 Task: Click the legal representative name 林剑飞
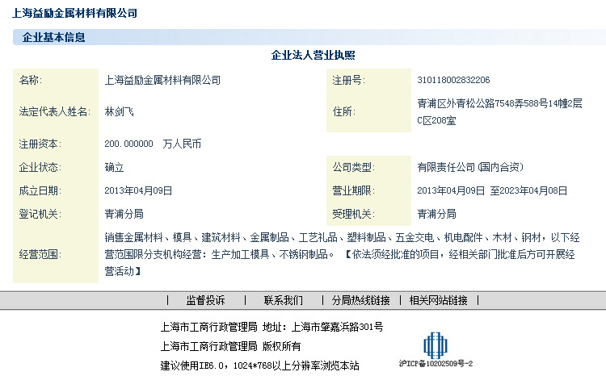pos(119,112)
